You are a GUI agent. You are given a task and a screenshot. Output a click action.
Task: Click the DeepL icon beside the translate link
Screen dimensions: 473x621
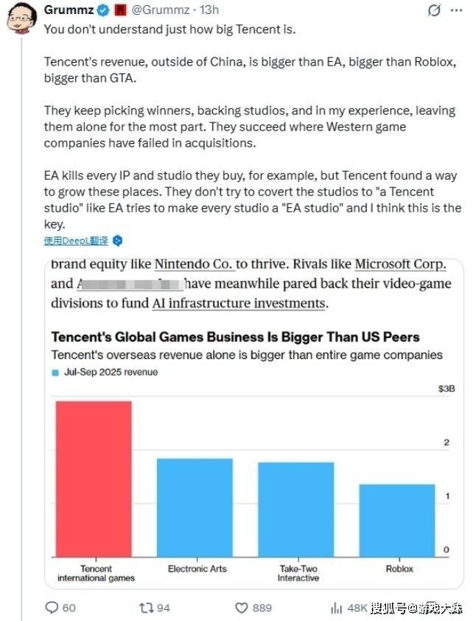pos(116,241)
